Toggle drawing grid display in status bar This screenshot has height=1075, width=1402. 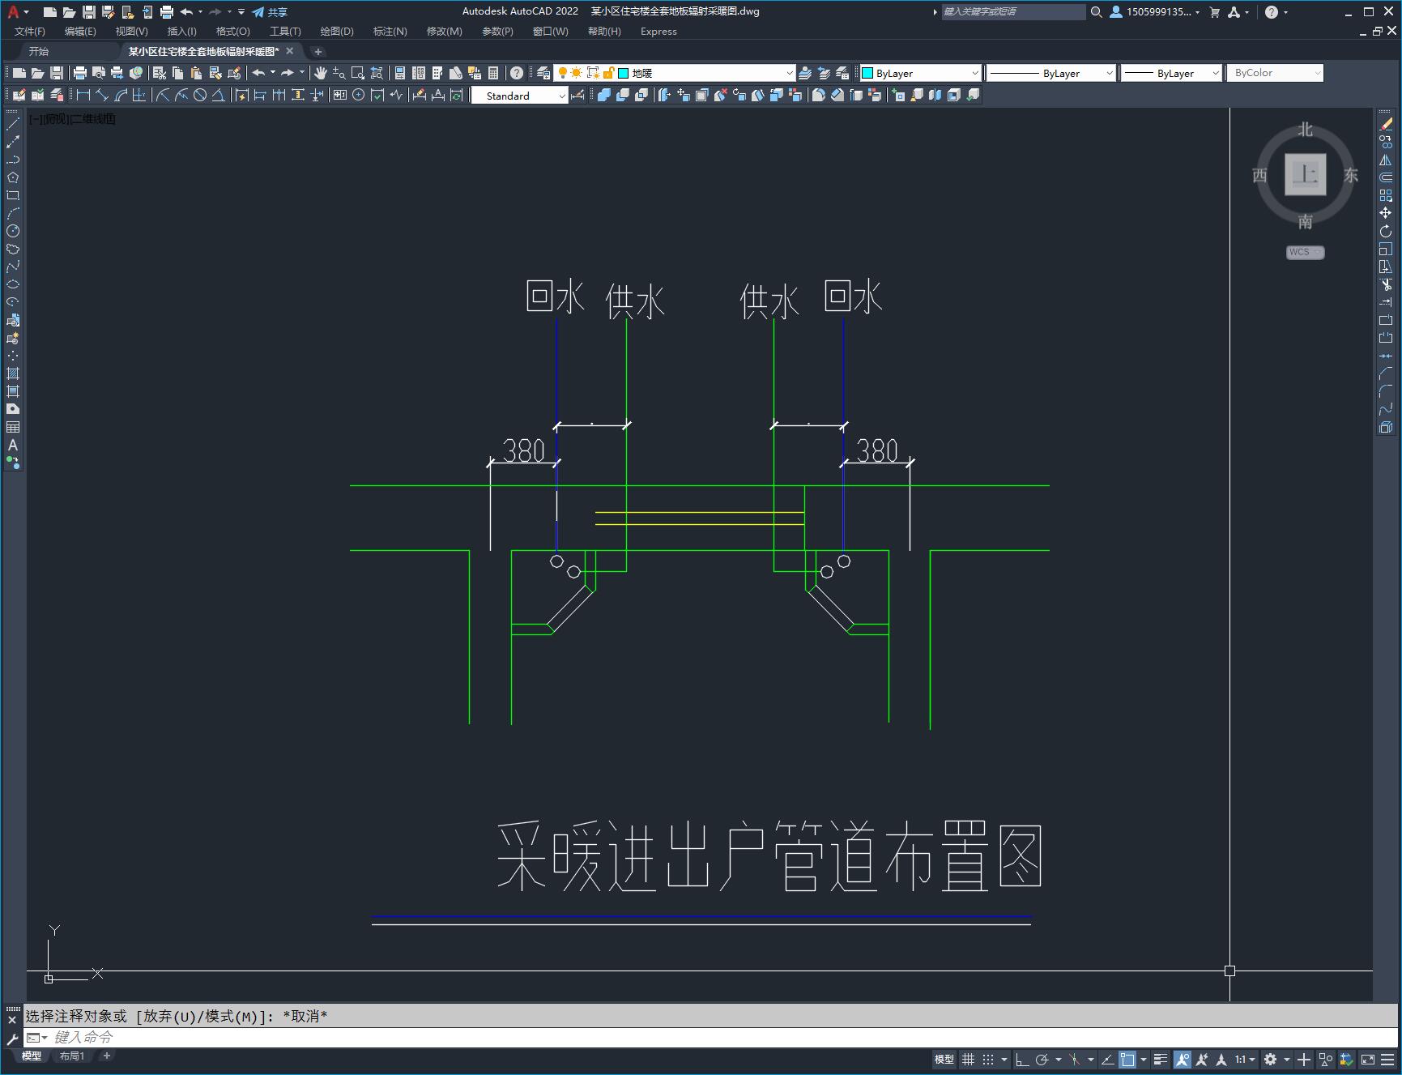(968, 1060)
